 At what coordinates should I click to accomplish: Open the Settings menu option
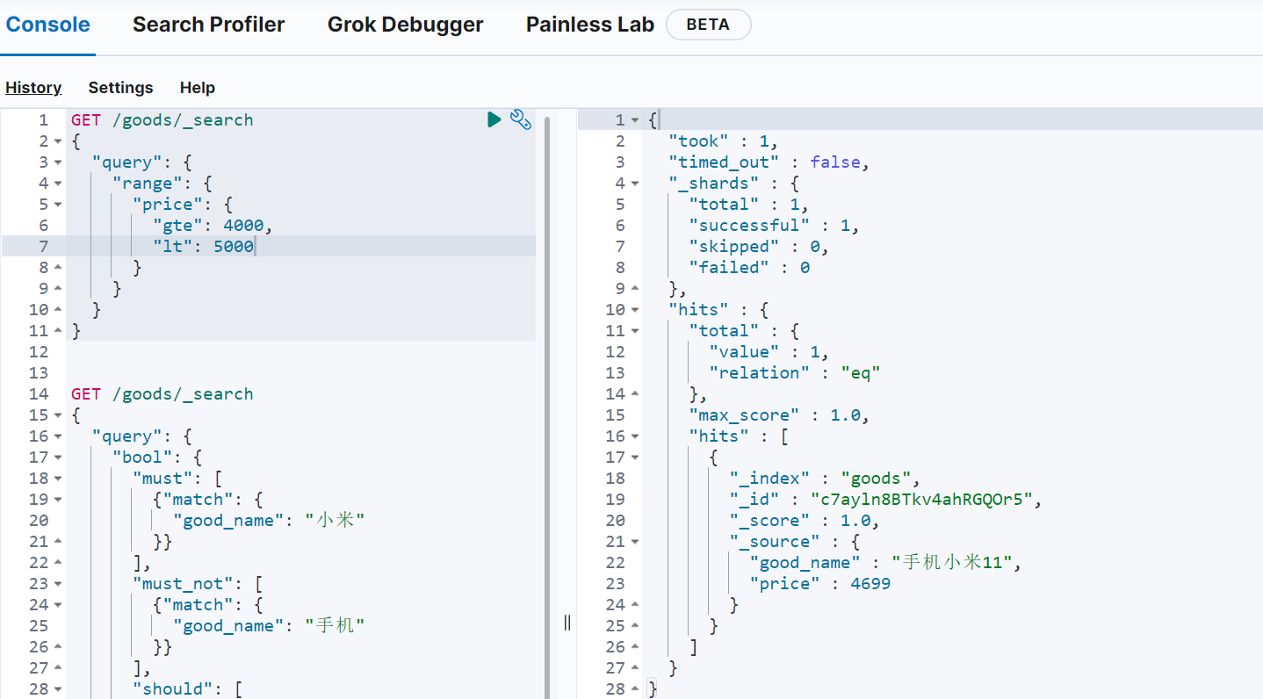tap(120, 88)
